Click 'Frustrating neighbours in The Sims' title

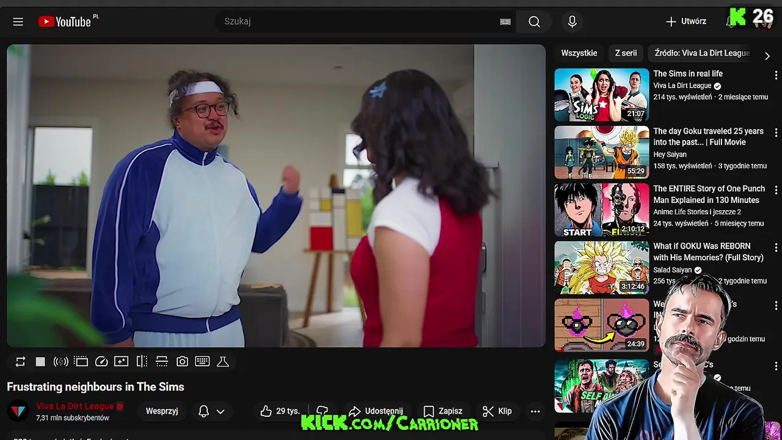coord(95,387)
